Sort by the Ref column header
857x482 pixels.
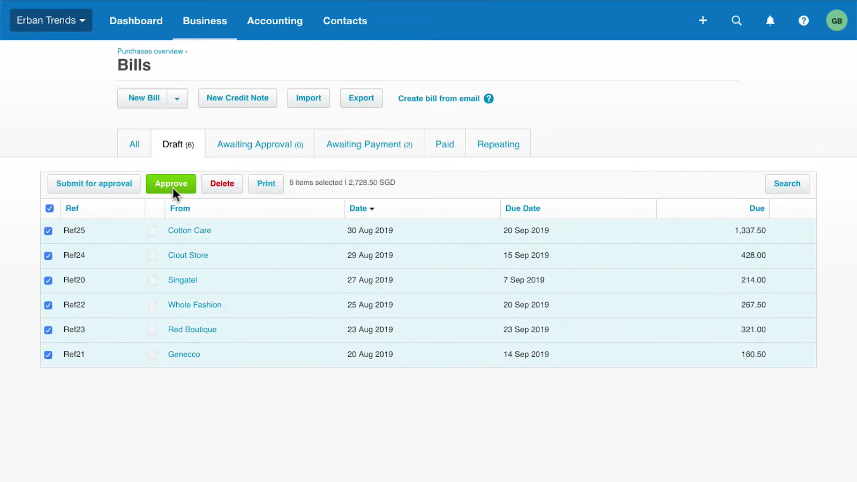[x=72, y=208]
